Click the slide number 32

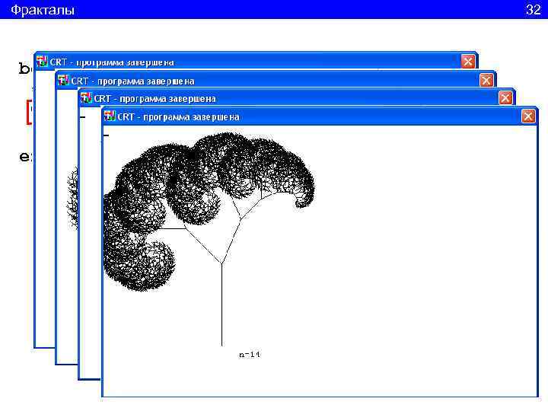point(533,10)
